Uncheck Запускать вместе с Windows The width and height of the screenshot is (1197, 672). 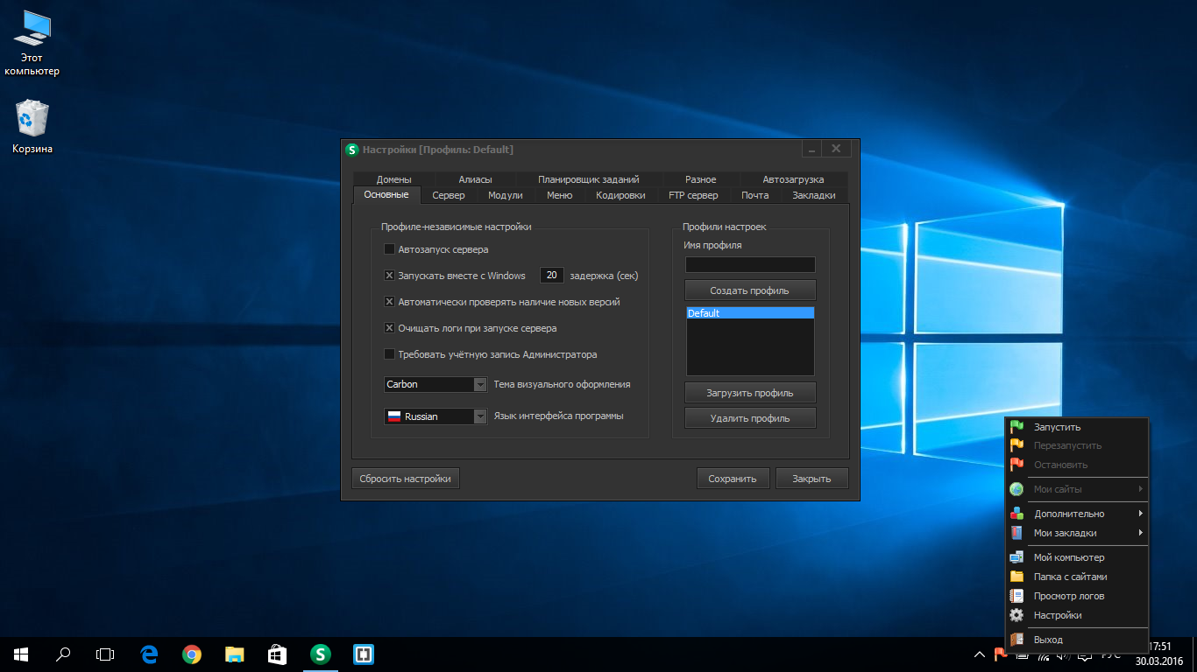390,276
